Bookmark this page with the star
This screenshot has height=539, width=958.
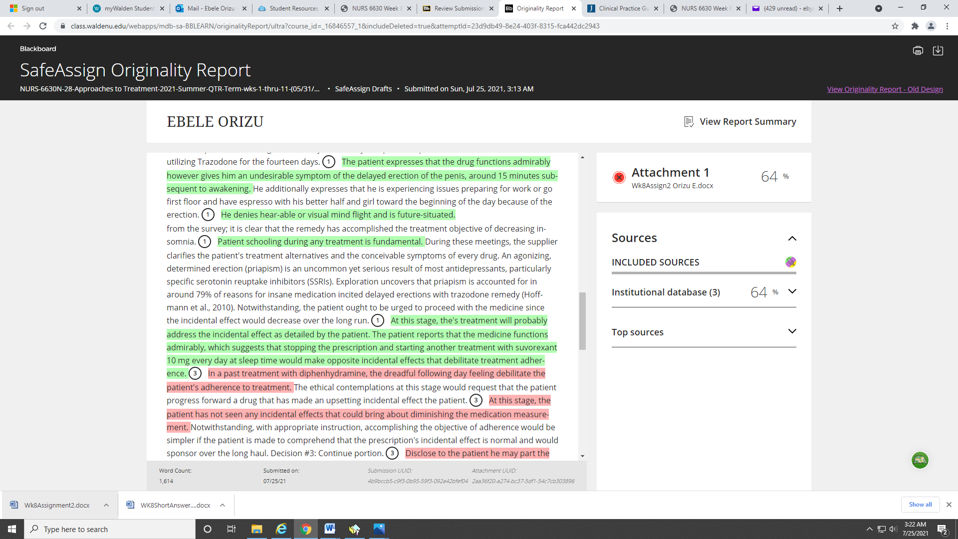(x=895, y=26)
